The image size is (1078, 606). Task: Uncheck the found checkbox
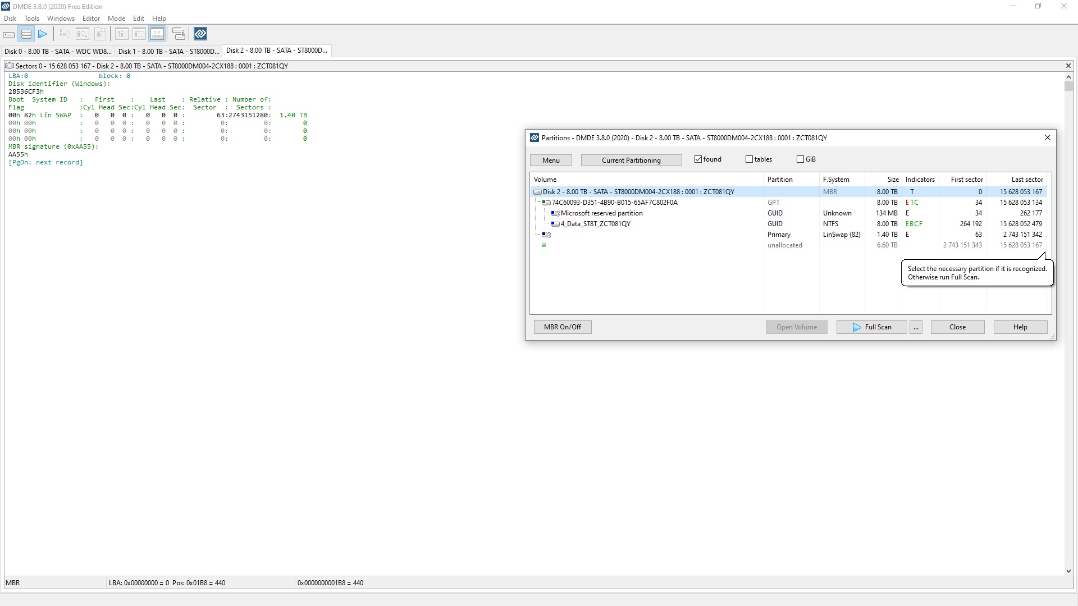(698, 159)
